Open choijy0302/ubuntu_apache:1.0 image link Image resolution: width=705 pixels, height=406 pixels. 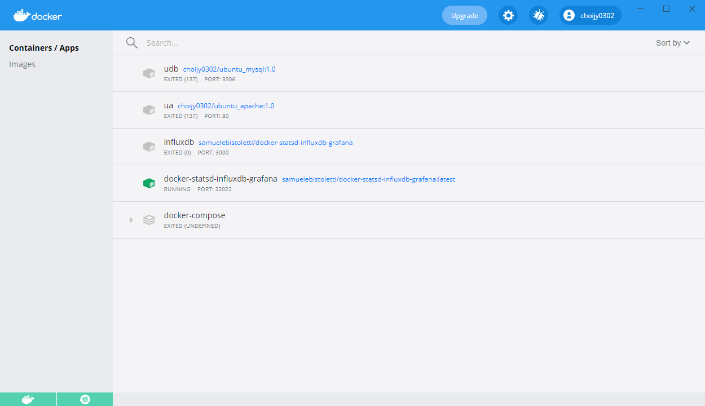(x=226, y=106)
